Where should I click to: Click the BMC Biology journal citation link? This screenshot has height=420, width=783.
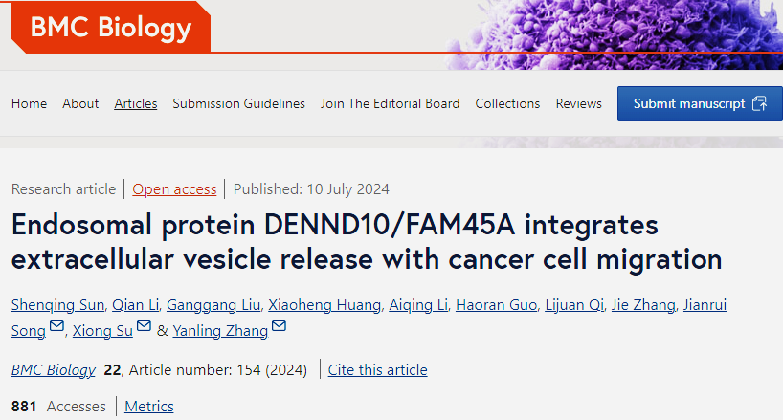click(53, 369)
